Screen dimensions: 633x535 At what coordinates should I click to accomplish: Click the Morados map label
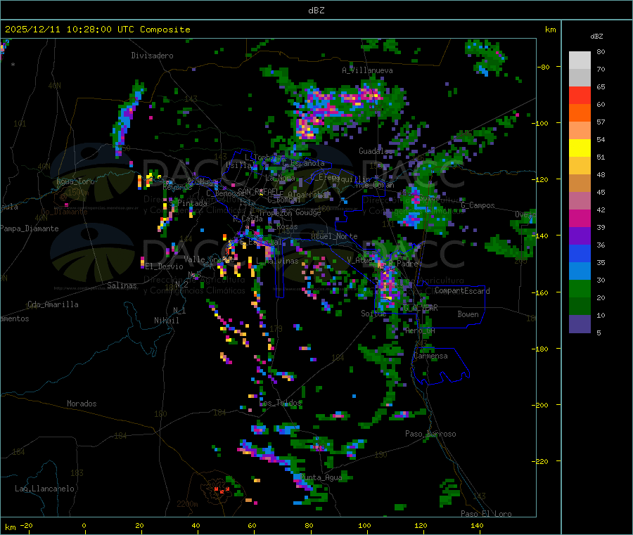82,404
